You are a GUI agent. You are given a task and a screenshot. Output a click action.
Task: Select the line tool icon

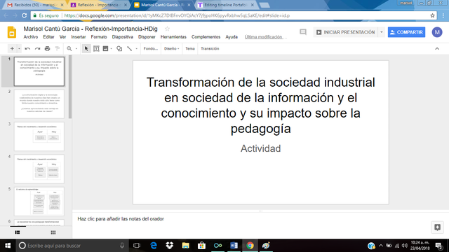[129, 48]
